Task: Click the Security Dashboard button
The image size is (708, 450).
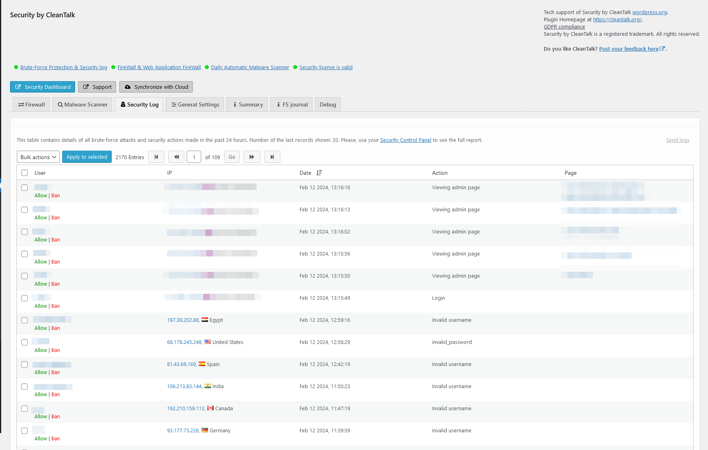Action: (43, 87)
